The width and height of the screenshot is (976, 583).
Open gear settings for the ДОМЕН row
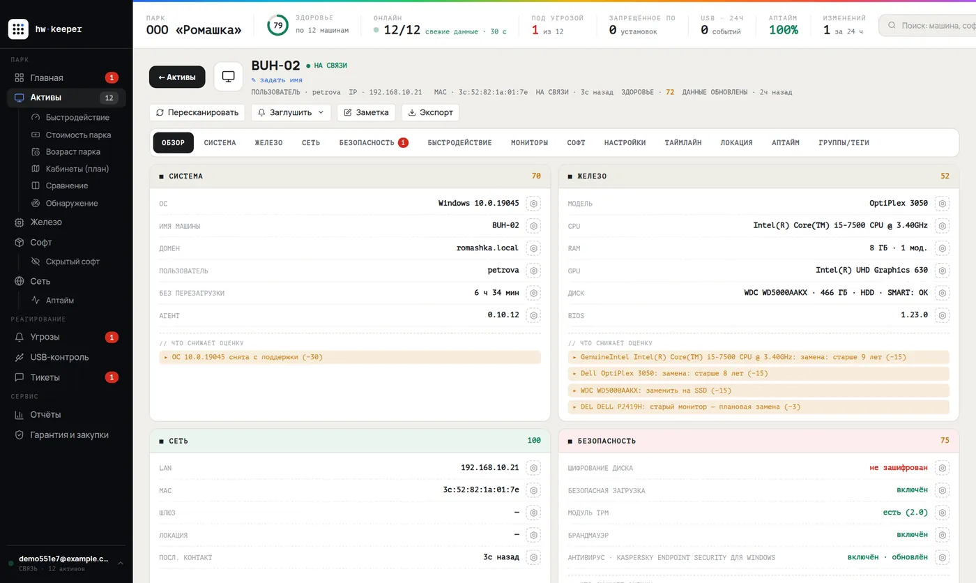[533, 248]
